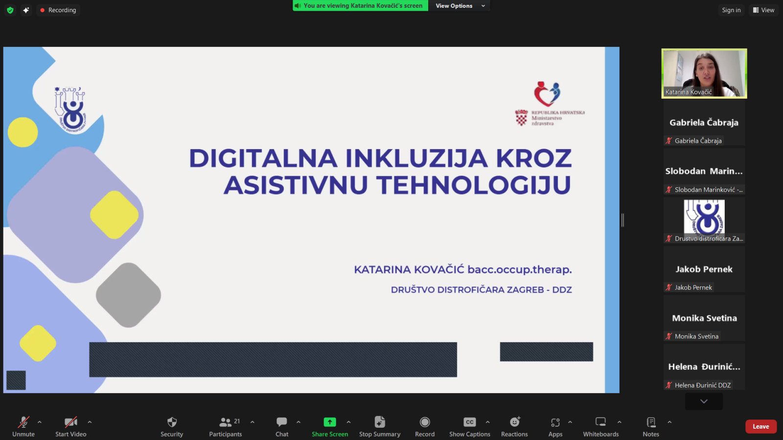Unmute the microphone
This screenshot has width=783, height=440.
point(23,422)
